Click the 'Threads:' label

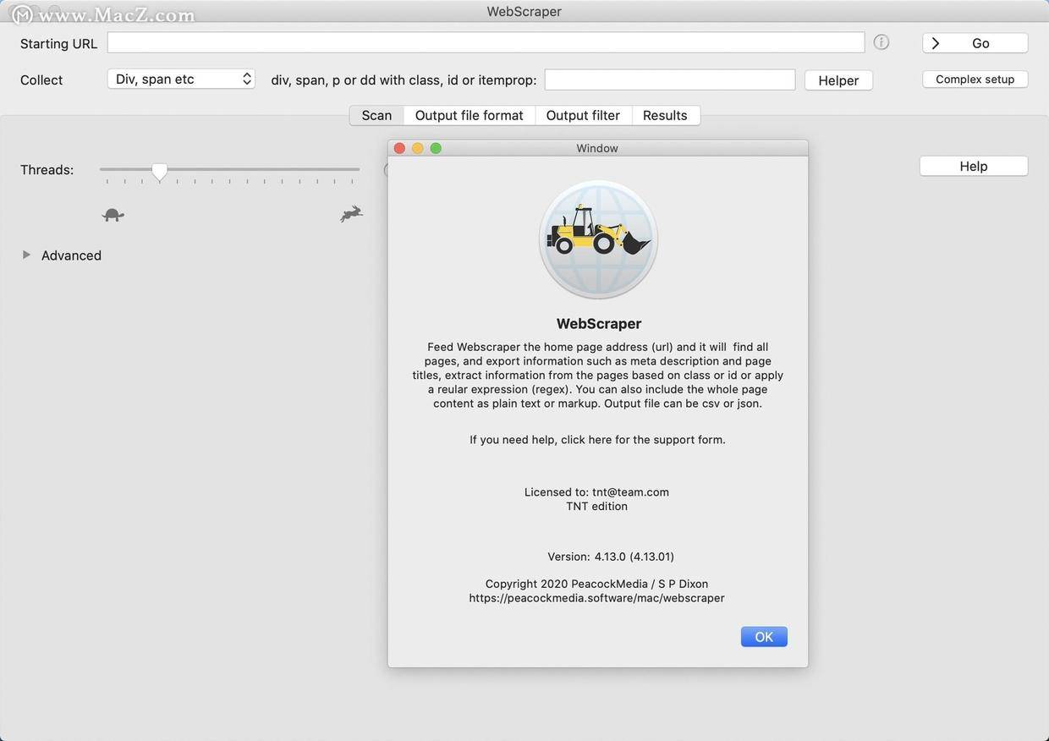47,170
